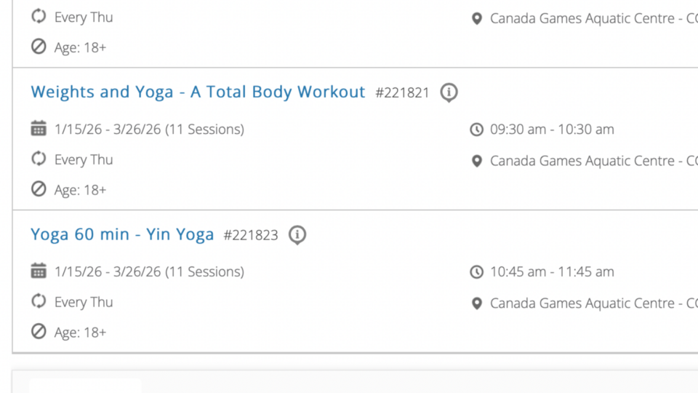Click calendar icon in Yin Yoga entry
The height and width of the screenshot is (393, 698).
pos(39,271)
